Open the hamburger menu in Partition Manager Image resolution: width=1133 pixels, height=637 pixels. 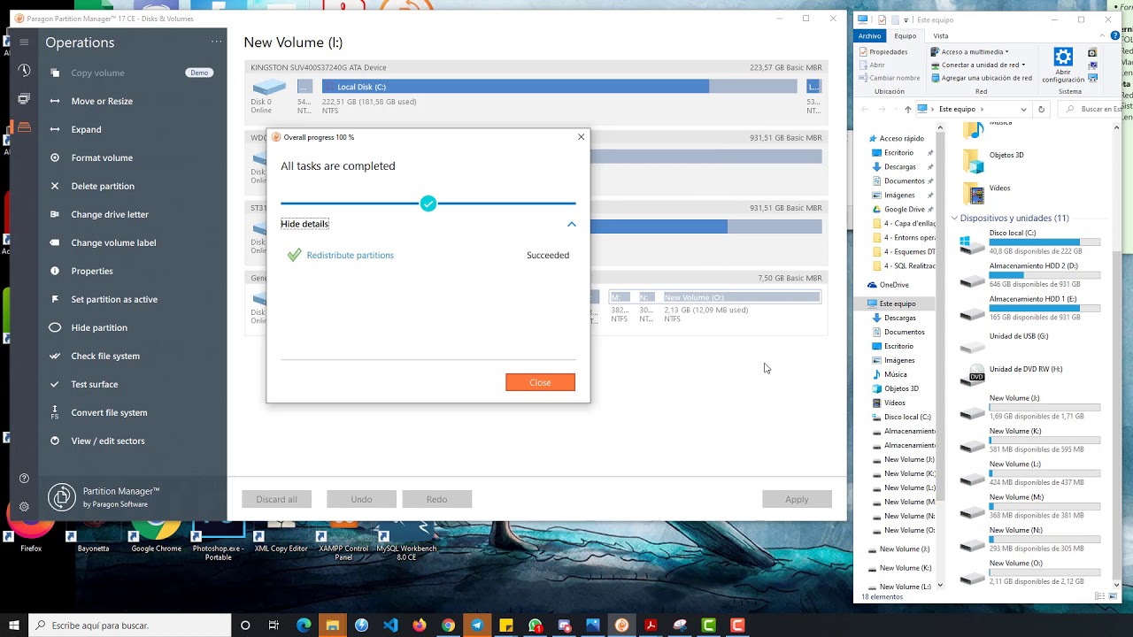coord(24,42)
